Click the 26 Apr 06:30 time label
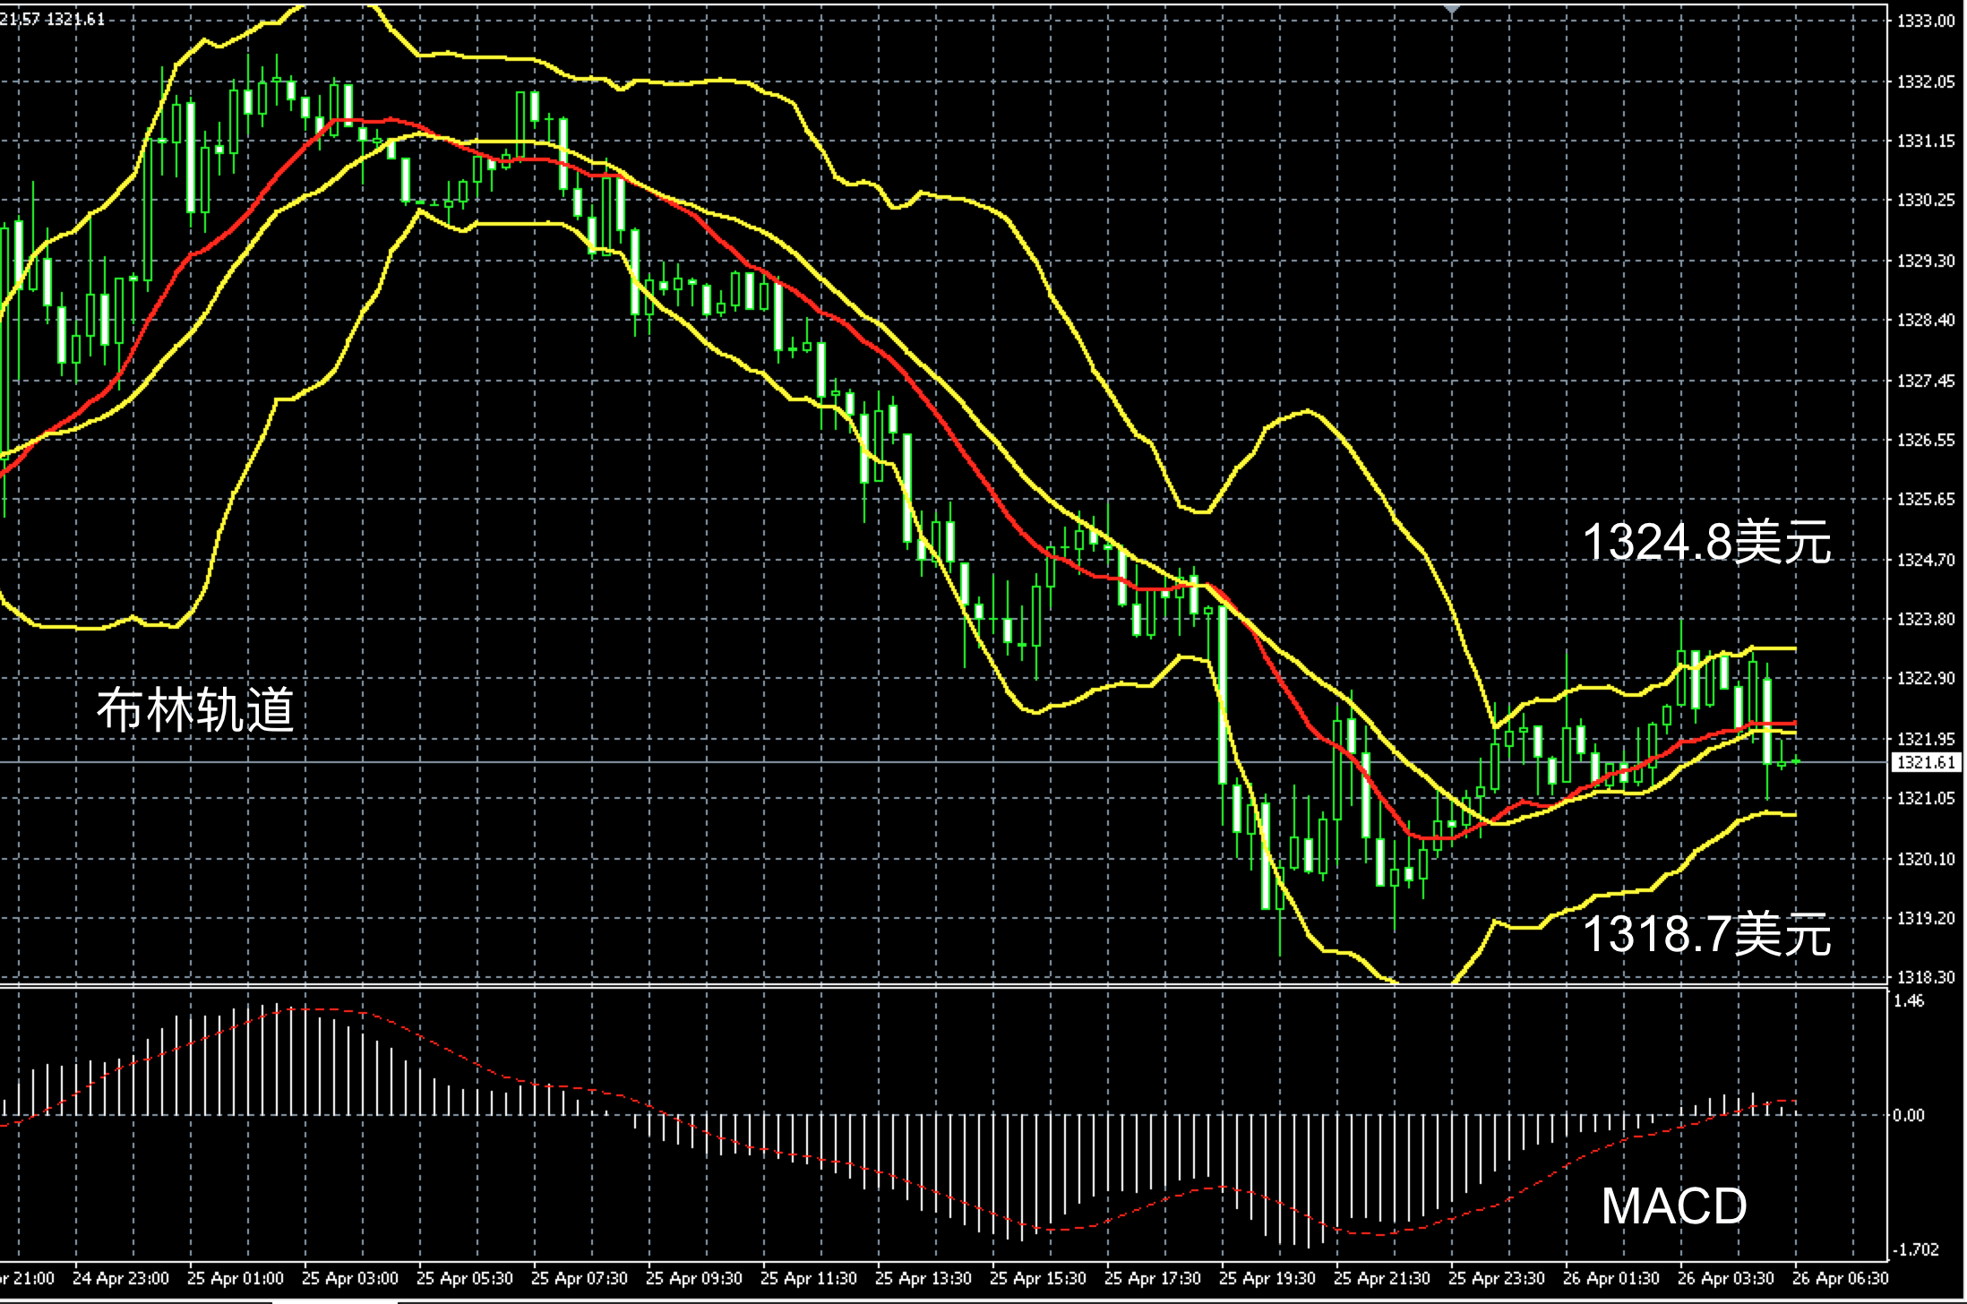Viewport: 1967px width, 1304px height. [x=1840, y=1278]
